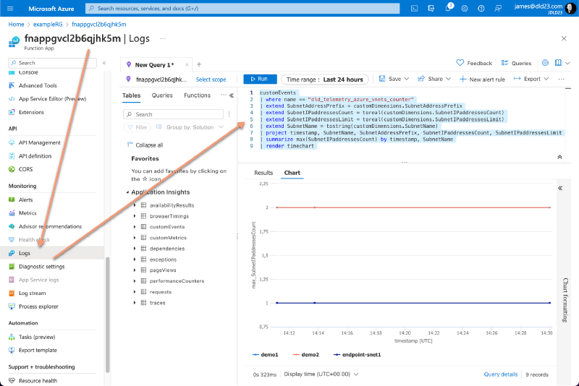Image resolution: width=579 pixels, height=386 pixels.
Task: Change the Last 24 hours time range
Action: pyautogui.click(x=325, y=80)
